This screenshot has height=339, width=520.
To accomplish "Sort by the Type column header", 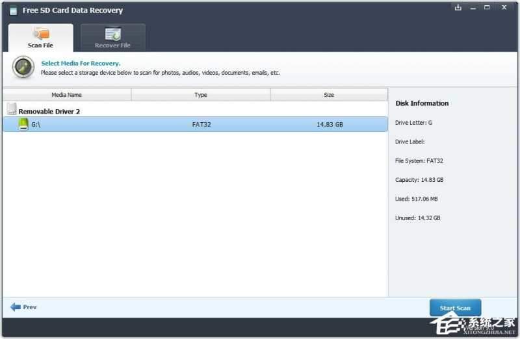I will [201, 95].
